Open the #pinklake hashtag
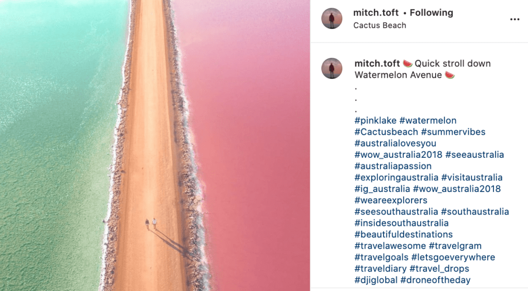 [375, 121]
